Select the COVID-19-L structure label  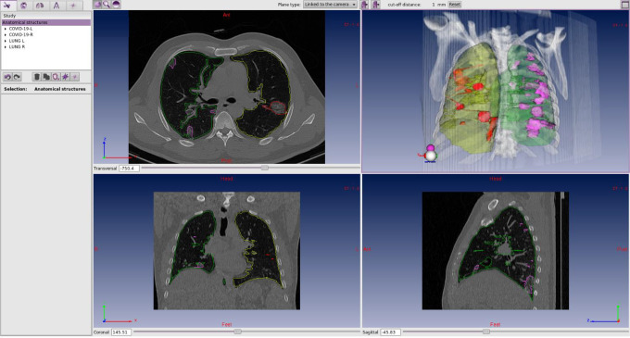[20, 29]
